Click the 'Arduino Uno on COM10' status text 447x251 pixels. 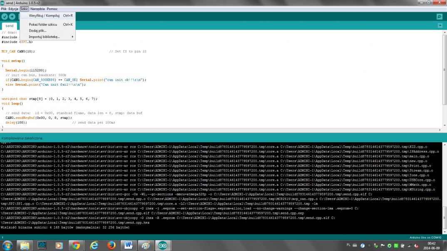tap(425, 237)
